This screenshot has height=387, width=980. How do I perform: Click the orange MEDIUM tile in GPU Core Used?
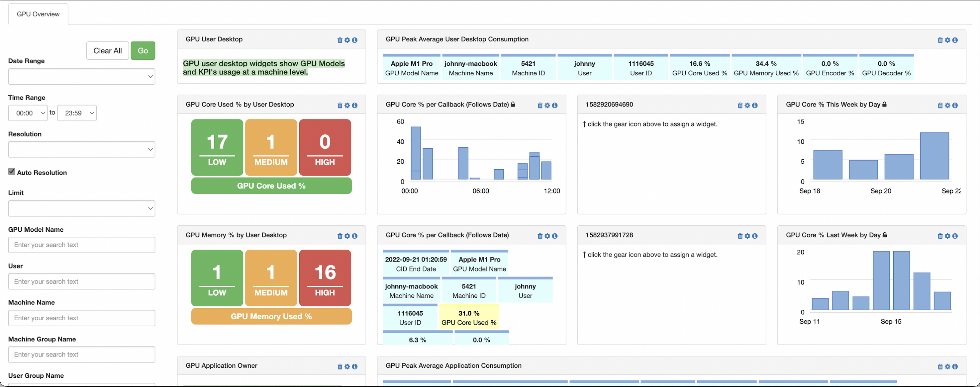(x=271, y=147)
